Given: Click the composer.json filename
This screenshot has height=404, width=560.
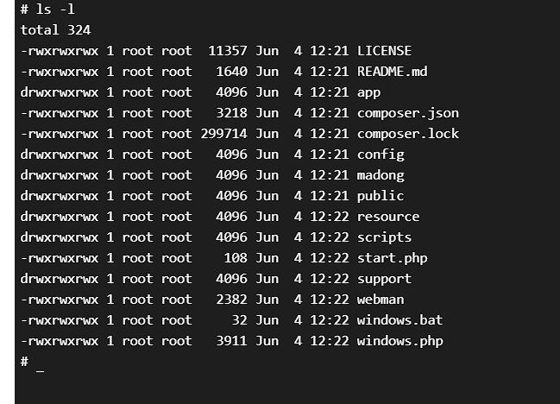Looking at the screenshot, I should (407, 113).
